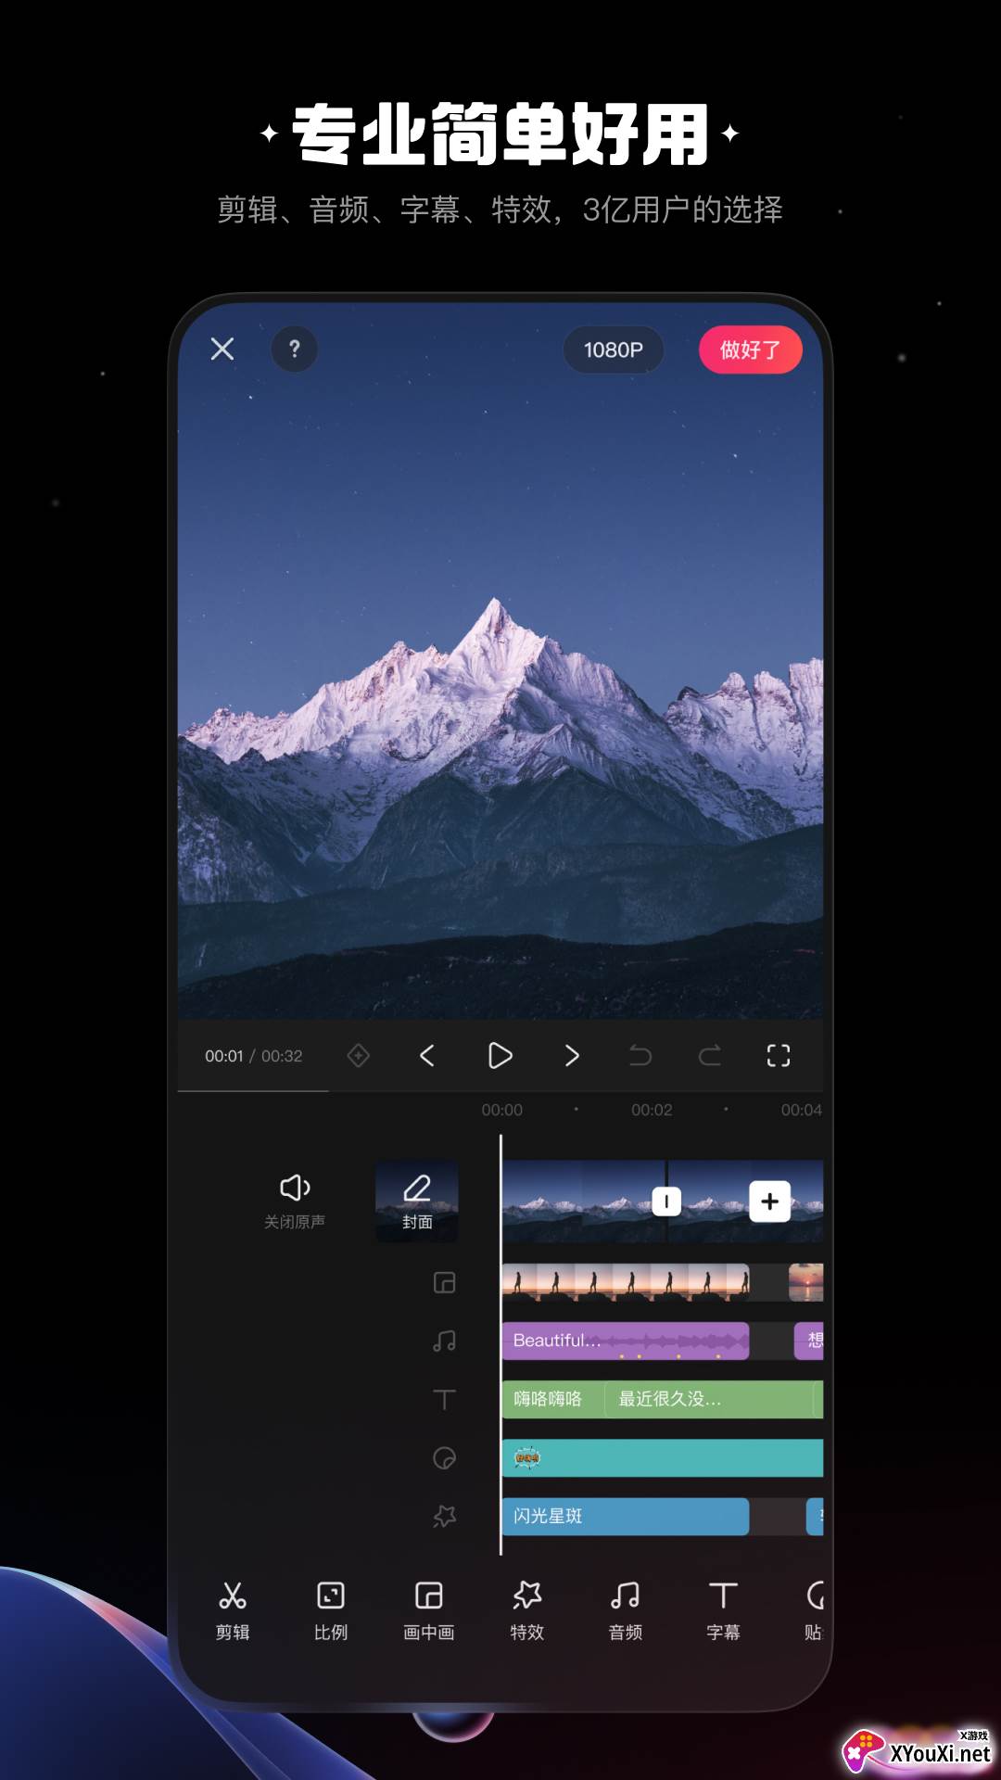Tap the transition marker between mountain clips
The image size is (1001, 1780).
(x=666, y=1201)
